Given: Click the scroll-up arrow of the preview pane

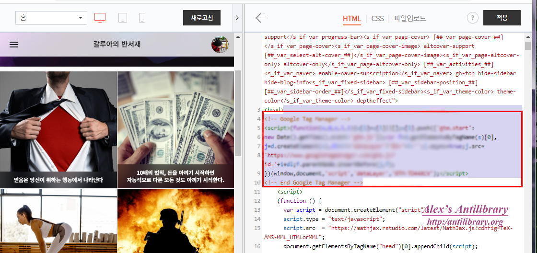Looking at the screenshot, I should click(238, 36).
